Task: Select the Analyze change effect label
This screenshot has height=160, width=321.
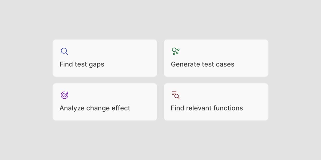Action: [95, 108]
